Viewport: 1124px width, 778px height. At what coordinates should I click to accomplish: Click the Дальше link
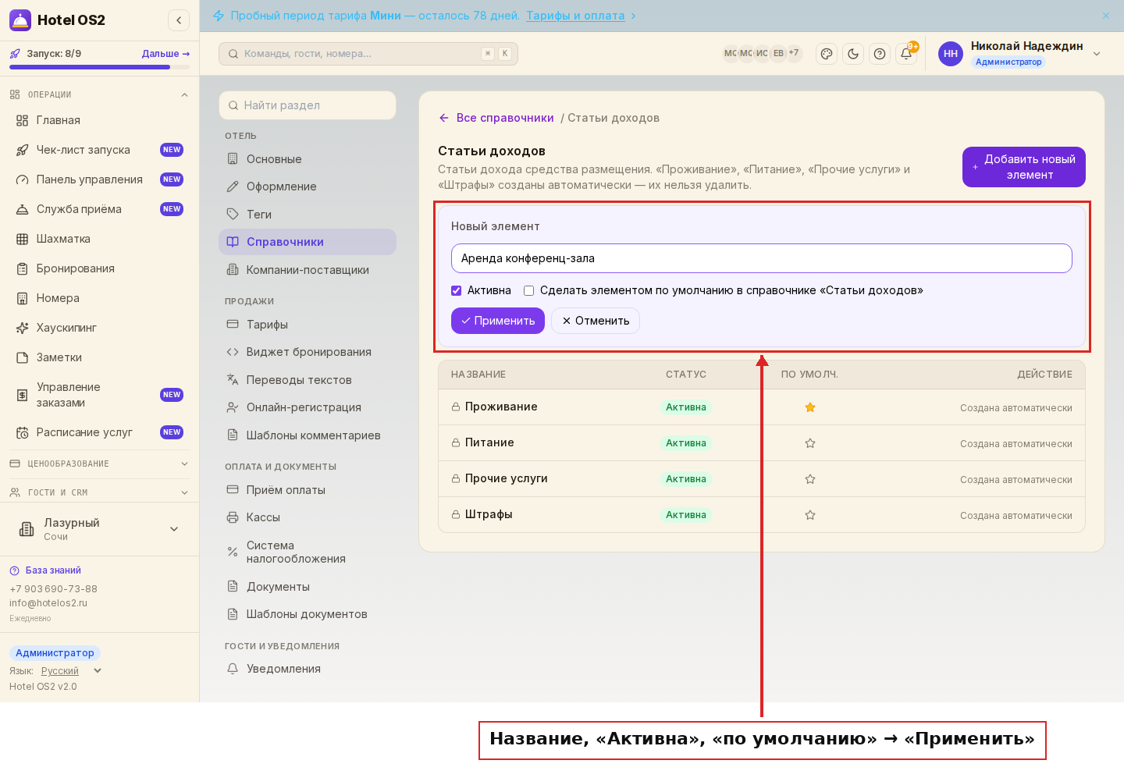point(165,54)
